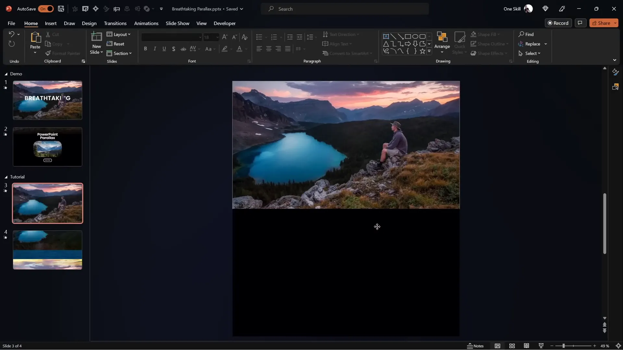Toggle italic formatting
The image size is (623, 350).
click(155, 49)
